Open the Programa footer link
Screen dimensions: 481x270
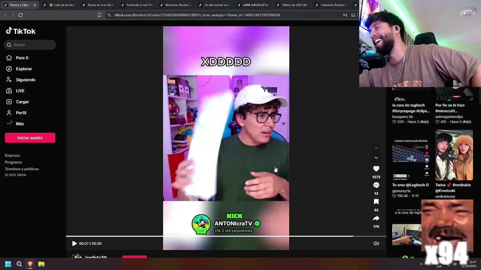(x=13, y=162)
